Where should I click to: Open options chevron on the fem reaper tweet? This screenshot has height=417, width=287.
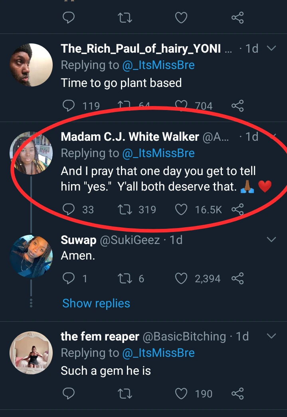coord(271,336)
